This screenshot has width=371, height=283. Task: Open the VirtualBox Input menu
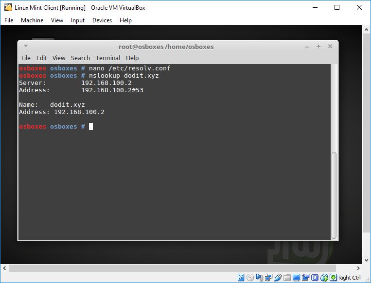point(78,20)
